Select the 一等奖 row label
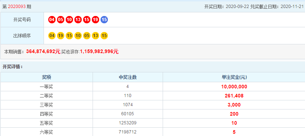Viewport: 305px width, 136px height. [x=46, y=87]
